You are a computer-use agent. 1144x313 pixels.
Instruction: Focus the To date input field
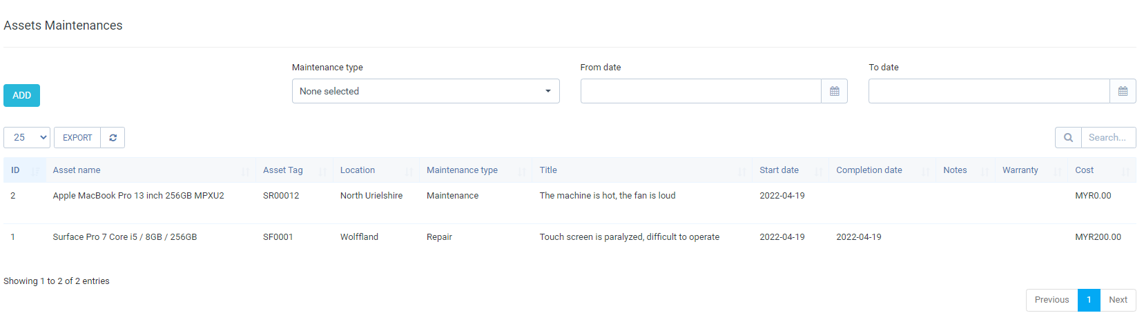989,91
